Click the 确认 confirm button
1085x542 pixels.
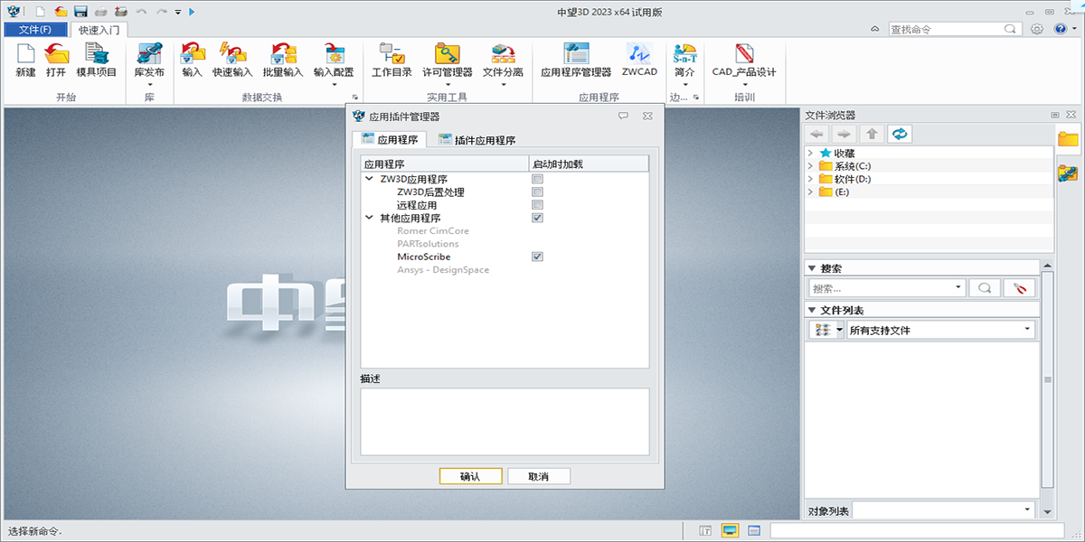pos(470,475)
